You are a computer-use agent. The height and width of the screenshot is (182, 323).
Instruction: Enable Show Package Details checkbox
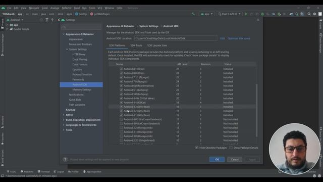(x=231, y=148)
